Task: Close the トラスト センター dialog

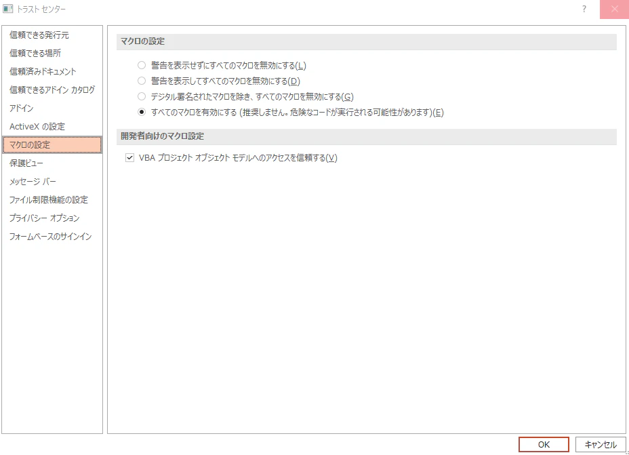Action: point(614,9)
